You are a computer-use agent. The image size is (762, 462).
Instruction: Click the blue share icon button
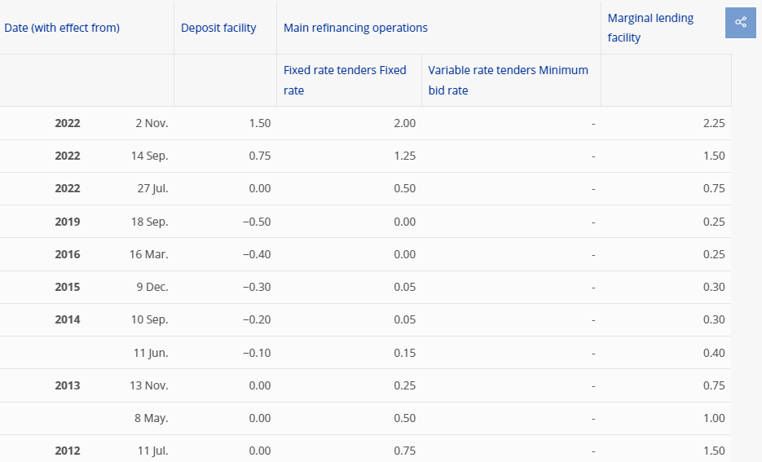[741, 22]
